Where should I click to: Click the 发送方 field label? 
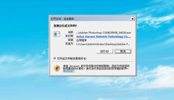coord(69,44)
